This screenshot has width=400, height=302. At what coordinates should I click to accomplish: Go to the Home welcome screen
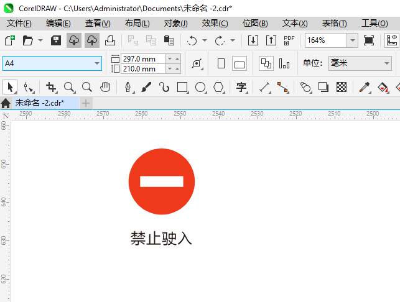[6, 103]
